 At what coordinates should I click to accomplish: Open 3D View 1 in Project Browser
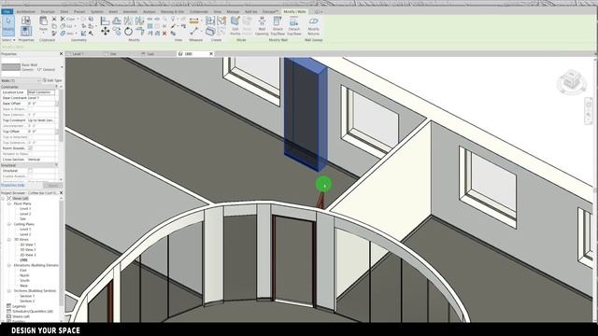click(x=27, y=245)
